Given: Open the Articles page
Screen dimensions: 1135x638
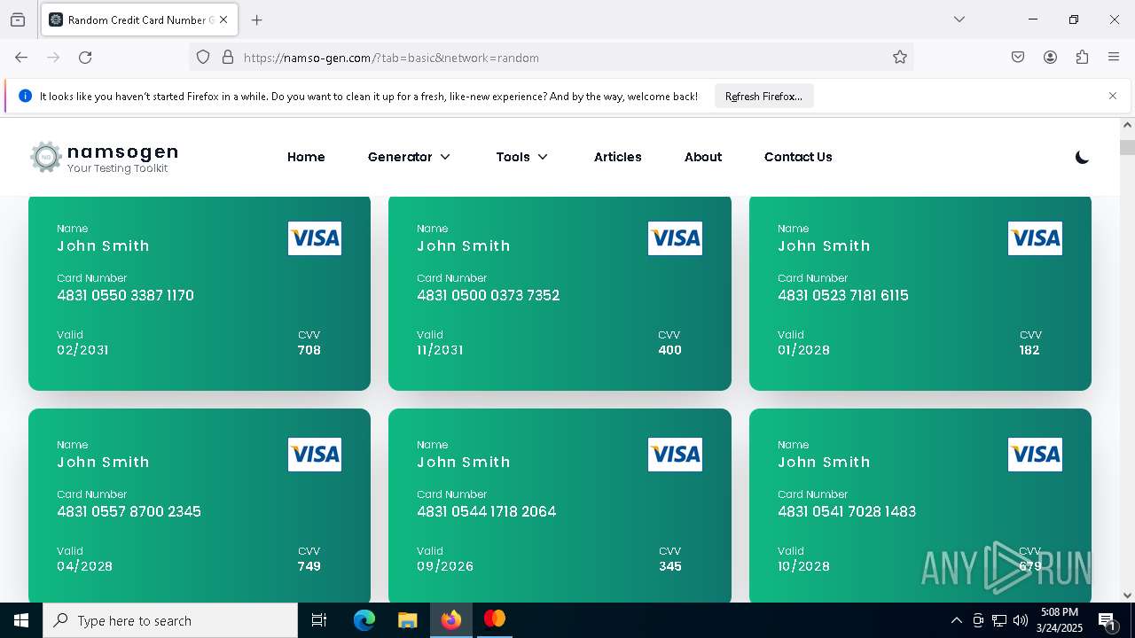Looking at the screenshot, I should (x=618, y=157).
